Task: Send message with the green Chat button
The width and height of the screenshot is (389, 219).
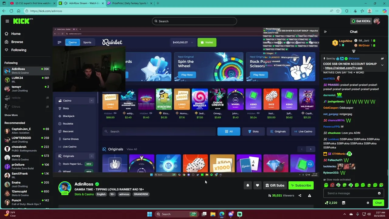Action: [378, 203]
